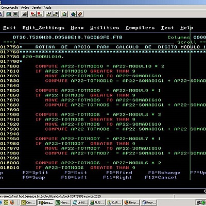The height and width of the screenshot is (206, 206).
Task: Open the ISPF Menu action bar item
Action: (x=77, y=28)
